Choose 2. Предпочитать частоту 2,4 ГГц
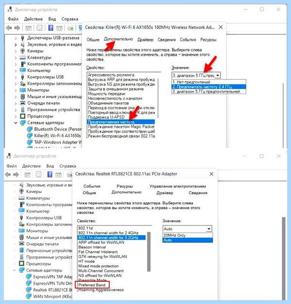291x304 pixels. pos(209,87)
